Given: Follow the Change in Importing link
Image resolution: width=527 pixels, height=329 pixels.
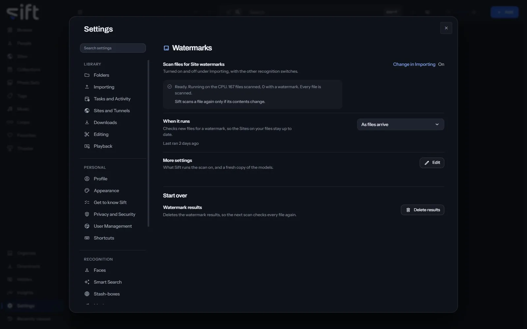Looking at the screenshot, I should [414, 64].
